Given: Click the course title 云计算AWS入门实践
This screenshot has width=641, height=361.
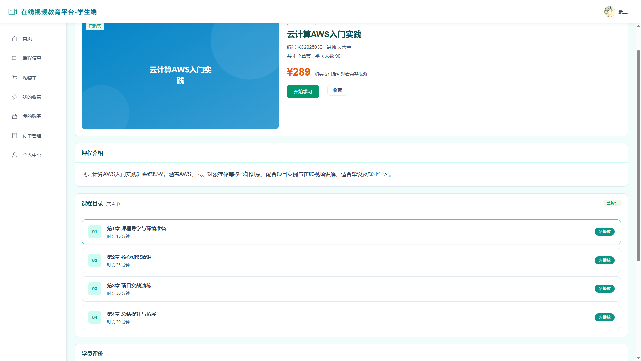Looking at the screenshot, I should 324,34.
